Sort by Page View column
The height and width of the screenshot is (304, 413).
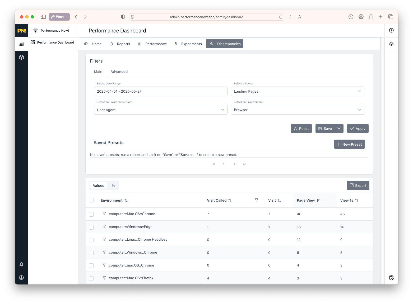[x=318, y=201]
